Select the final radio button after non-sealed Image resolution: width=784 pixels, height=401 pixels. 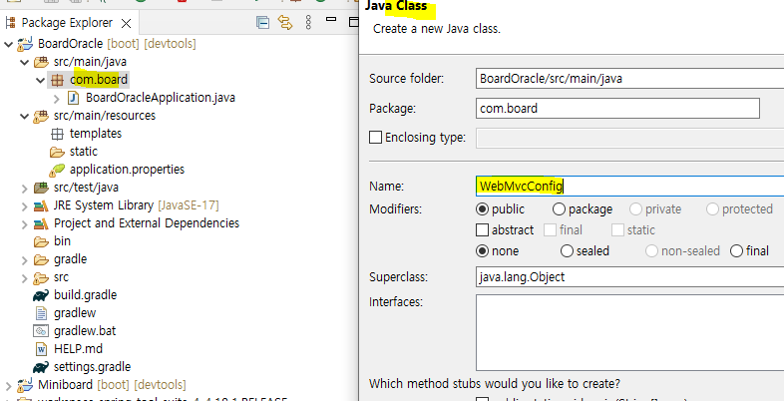[736, 251]
